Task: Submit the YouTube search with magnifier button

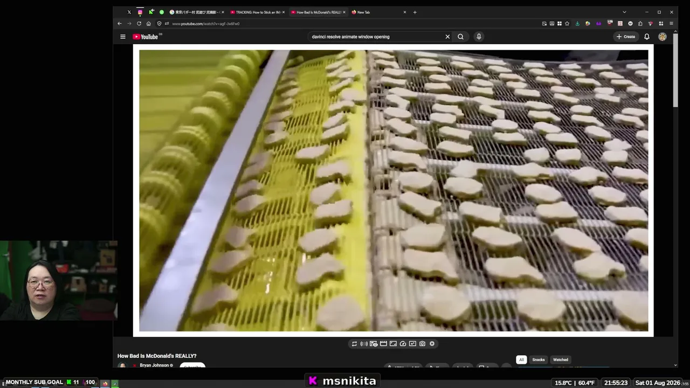Action: click(460, 37)
